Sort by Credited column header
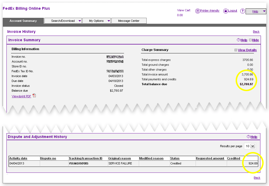The height and width of the screenshot is (186, 269). 234,158
